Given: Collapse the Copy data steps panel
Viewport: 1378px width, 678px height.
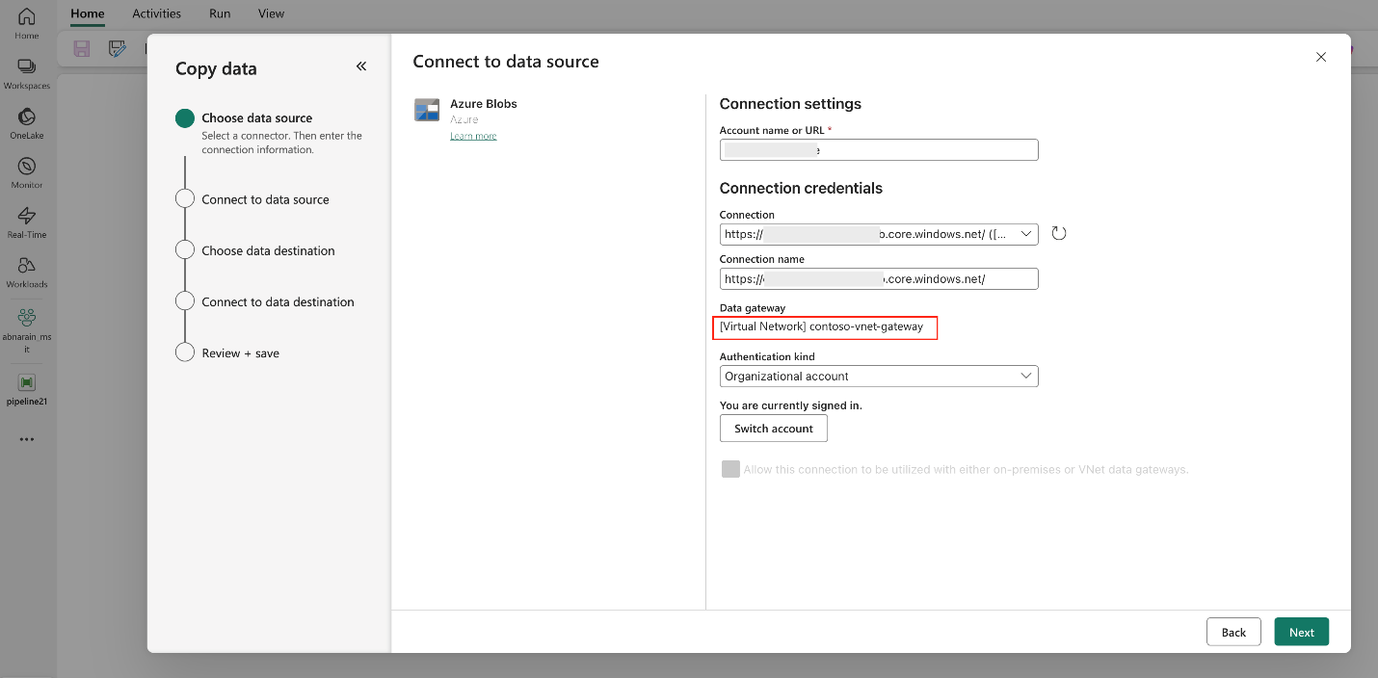Looking at the screenshot, I should [361, 66].
